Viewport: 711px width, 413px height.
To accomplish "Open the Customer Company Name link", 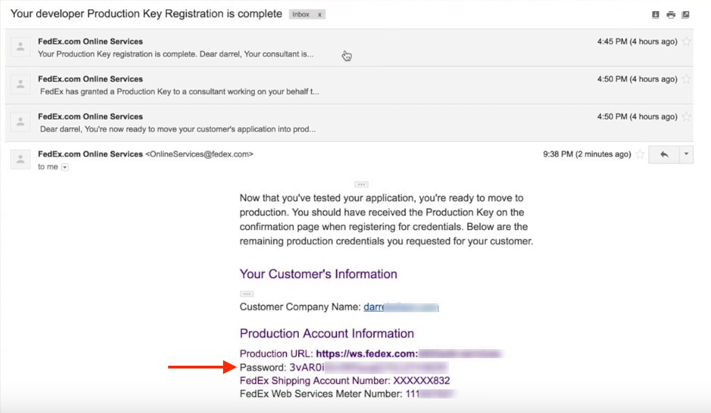I will click(x=401, y=307).
